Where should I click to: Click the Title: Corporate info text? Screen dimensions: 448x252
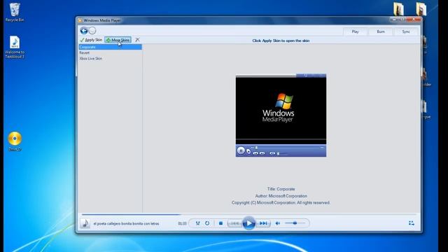pos(281,189)
